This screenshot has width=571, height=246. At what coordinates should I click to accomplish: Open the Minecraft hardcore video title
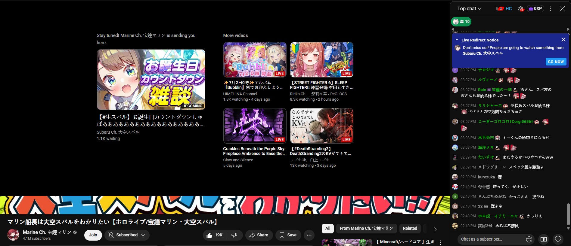tap(405, 242)
